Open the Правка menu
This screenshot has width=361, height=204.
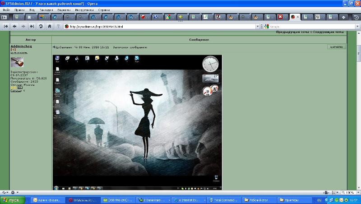click(19, 10)
